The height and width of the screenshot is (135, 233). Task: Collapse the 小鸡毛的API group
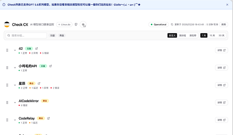[x=15, y=68]
